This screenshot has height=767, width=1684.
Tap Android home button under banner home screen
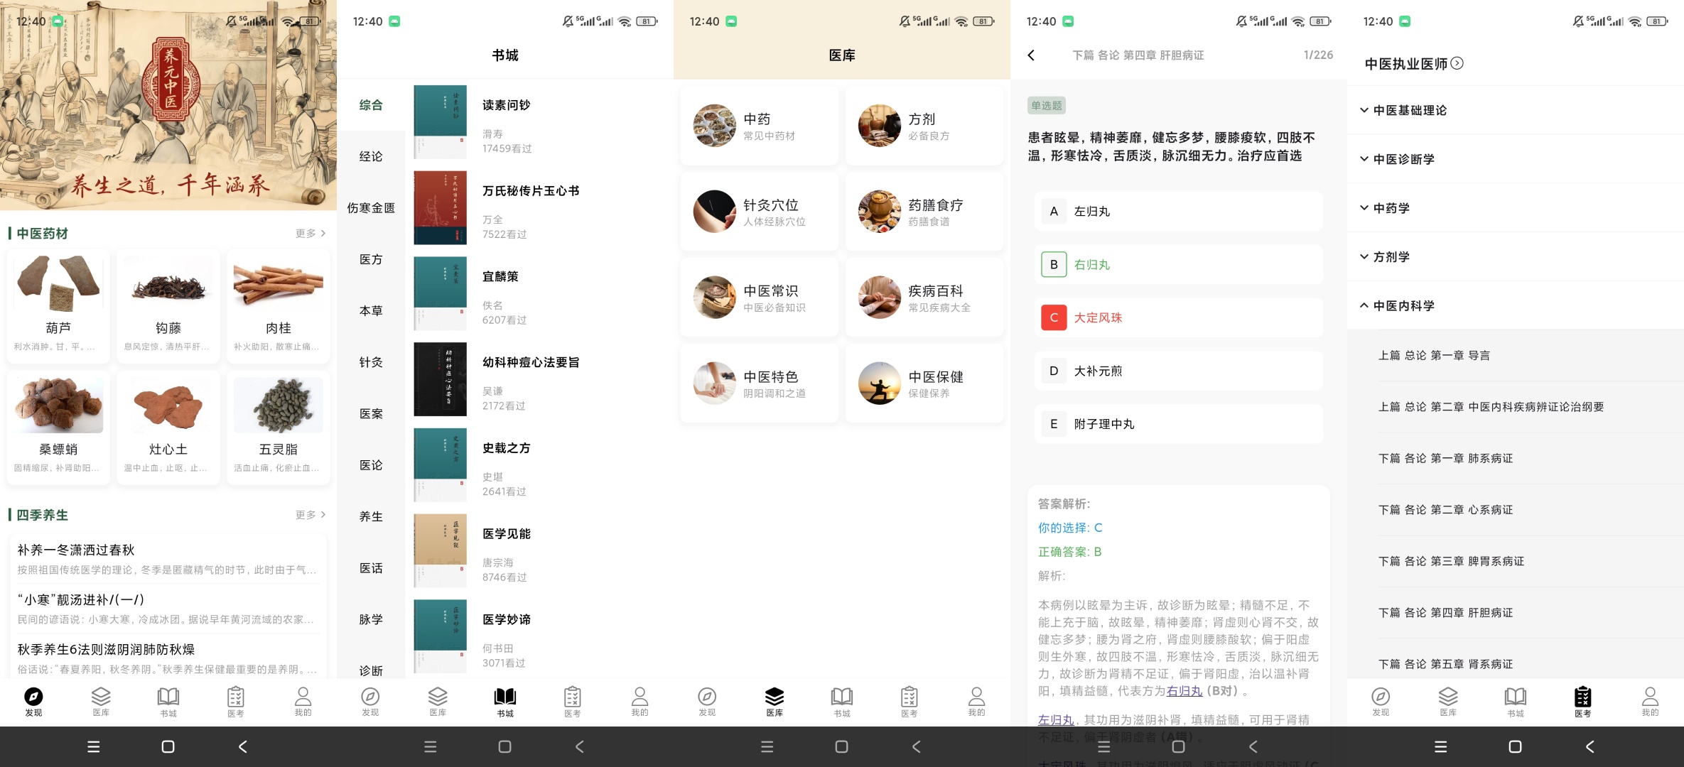tap(168, 746)
